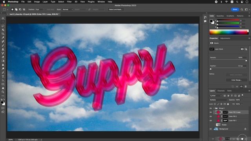
Task: Open the Multiply blend mode dropdown
Action: (219, 100)
